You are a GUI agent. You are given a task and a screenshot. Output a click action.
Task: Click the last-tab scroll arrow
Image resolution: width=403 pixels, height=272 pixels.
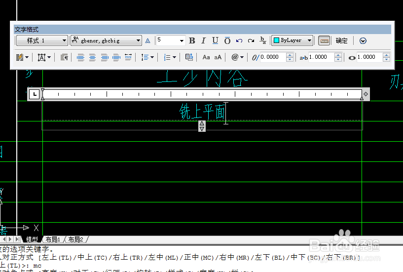point(17,239)
